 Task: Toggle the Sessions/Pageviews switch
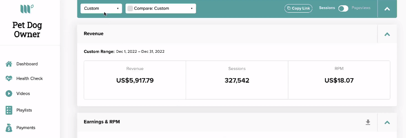(x=343, y=9)
